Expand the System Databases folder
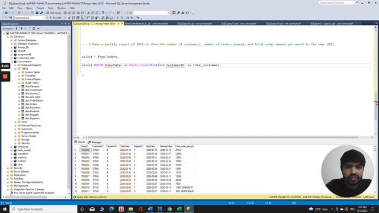This screenshot has height=213, width=379. 12,40
